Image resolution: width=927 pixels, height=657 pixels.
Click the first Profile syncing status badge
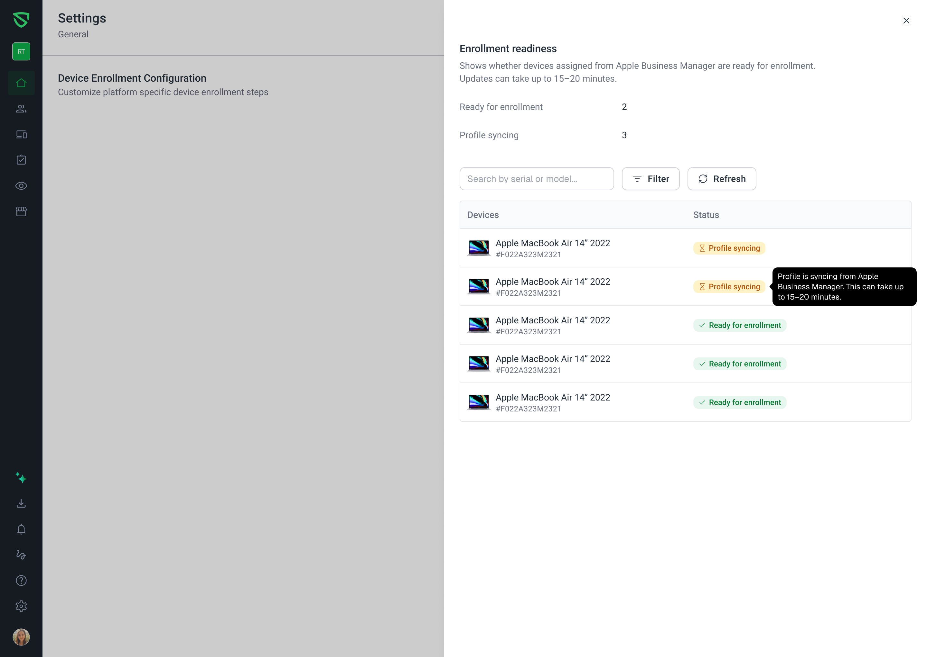tap(729, 248)
